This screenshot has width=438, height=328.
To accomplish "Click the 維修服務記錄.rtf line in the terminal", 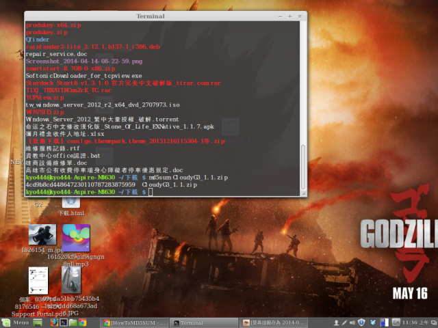I will click(x=53, y=148).
